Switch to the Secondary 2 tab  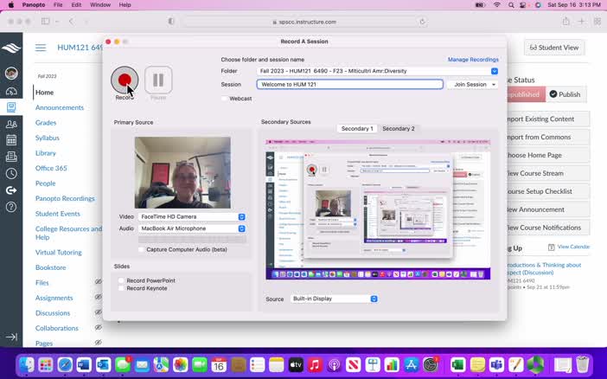click(398, 128)
